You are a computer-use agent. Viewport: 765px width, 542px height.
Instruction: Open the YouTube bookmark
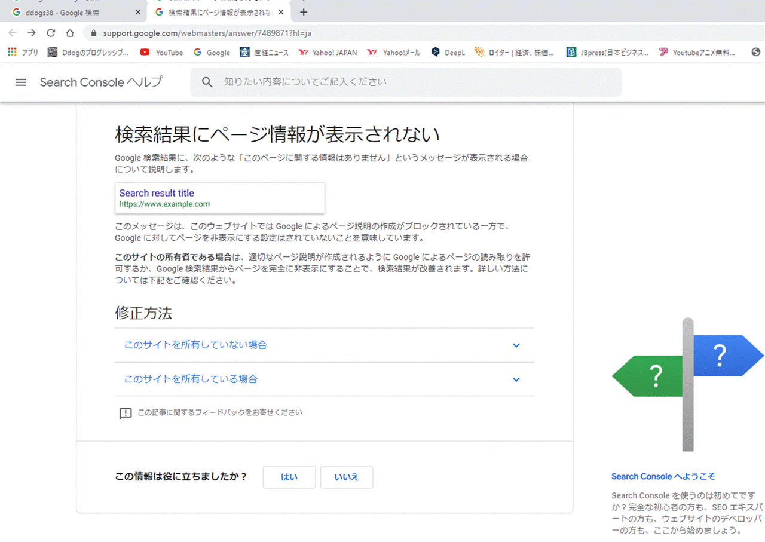pyautogui.click(x=162, y=53)
